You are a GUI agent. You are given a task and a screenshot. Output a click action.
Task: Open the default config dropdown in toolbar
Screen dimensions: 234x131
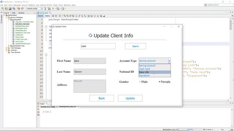[34, 9]
